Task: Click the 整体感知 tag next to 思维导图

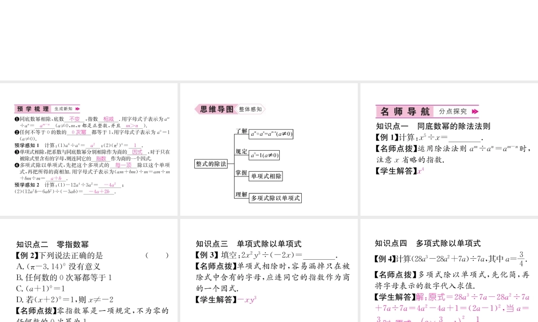Action: click(x=251, y=109)
